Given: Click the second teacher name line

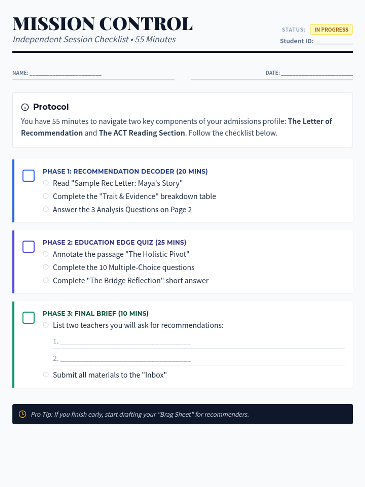Looking at the screenshot, I should [x=126, y=359].
